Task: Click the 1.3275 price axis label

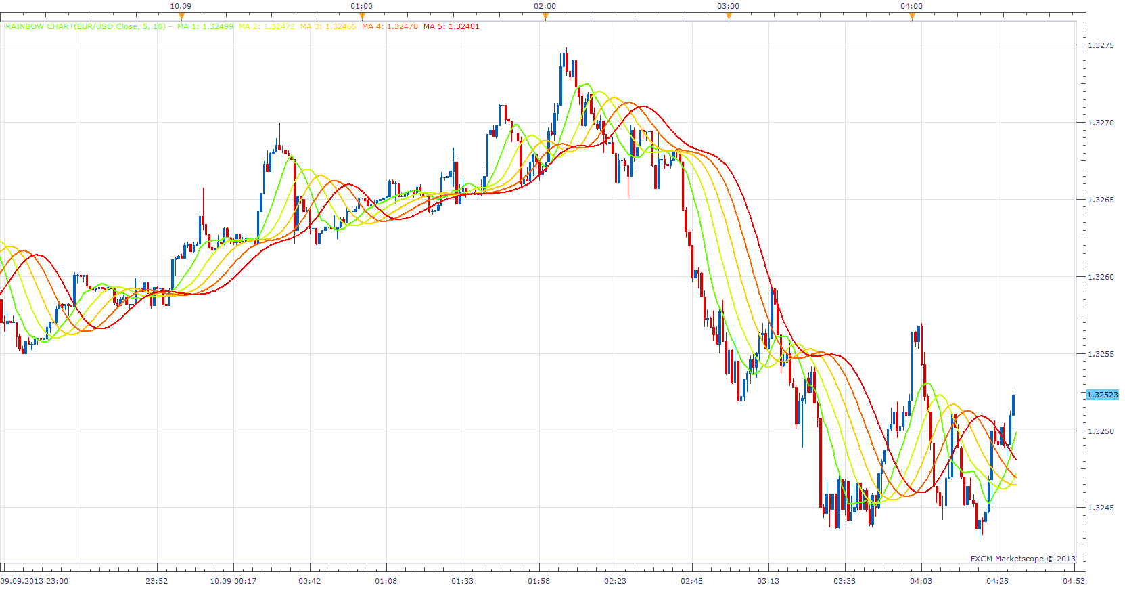Action: 1101,45
